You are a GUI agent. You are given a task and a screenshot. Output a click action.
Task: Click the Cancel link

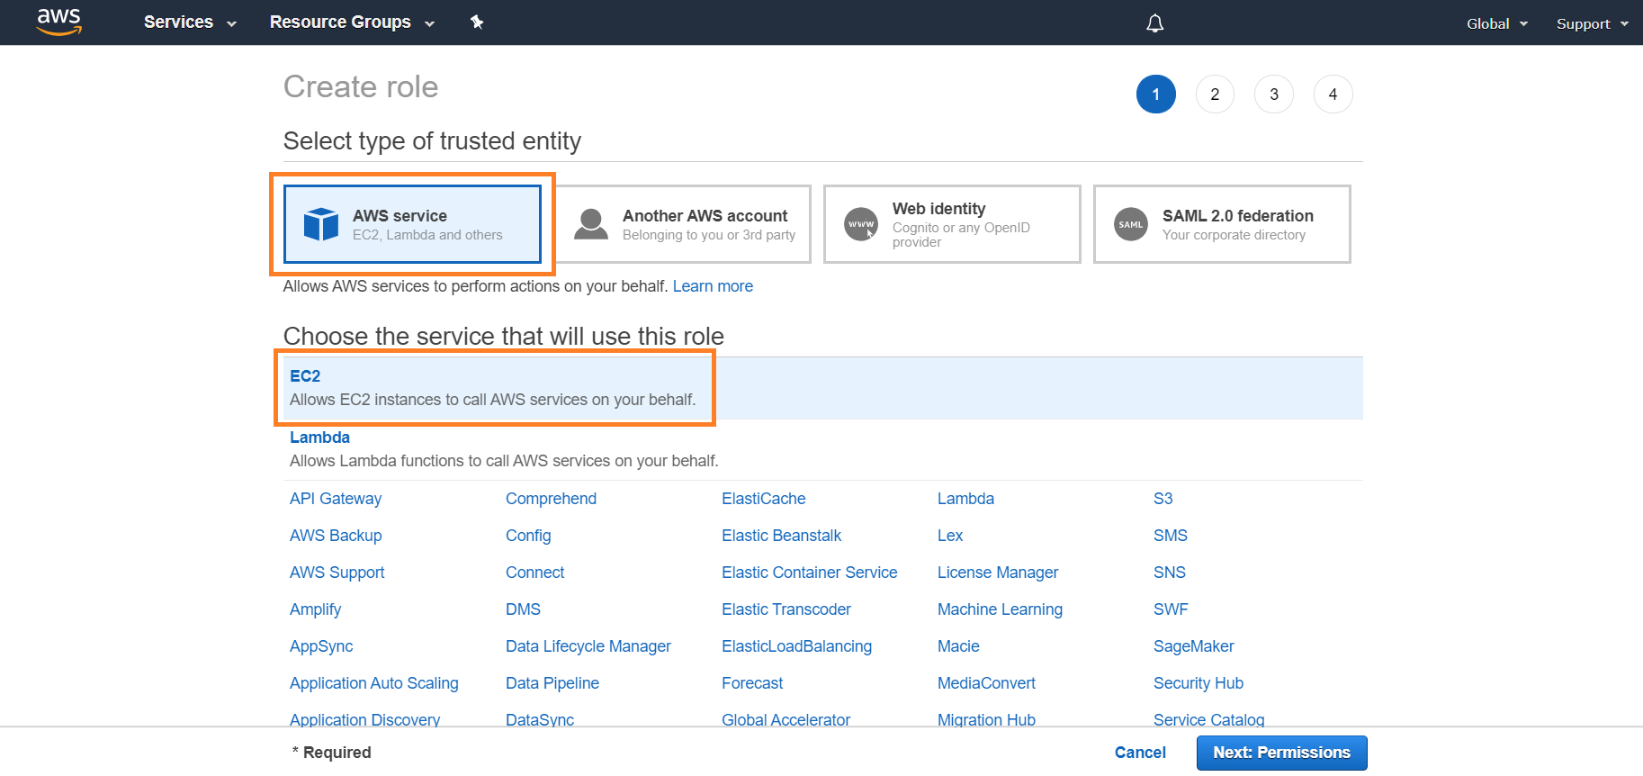point(1140,753)
